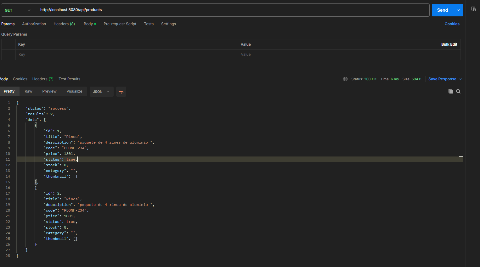This screenshot has height=267, width=480.
Task: Open the Cookies link
Action: (x=452, y=24)
